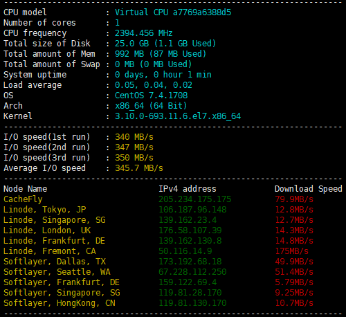Click the CPU model value text

(x=173, y=12)
